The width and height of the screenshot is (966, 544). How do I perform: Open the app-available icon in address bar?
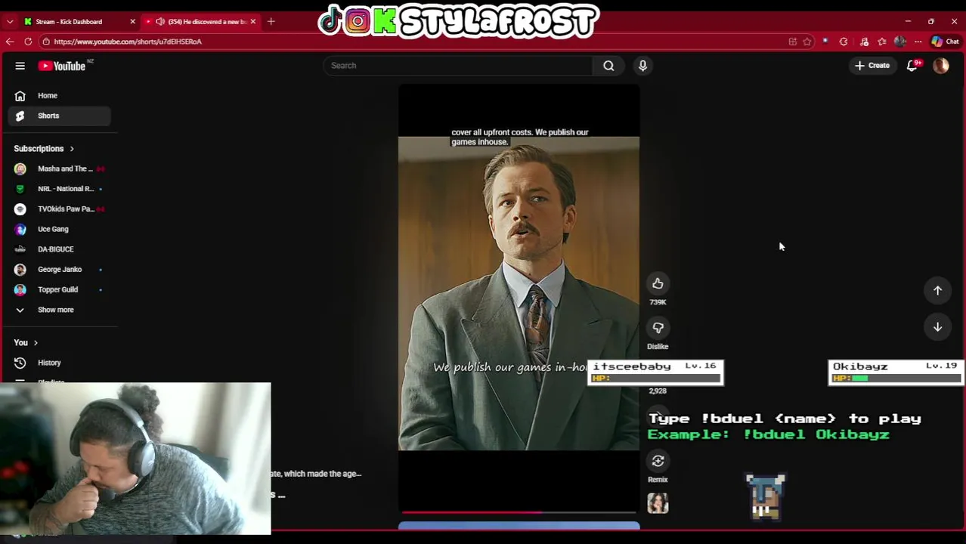pos(793,42)
